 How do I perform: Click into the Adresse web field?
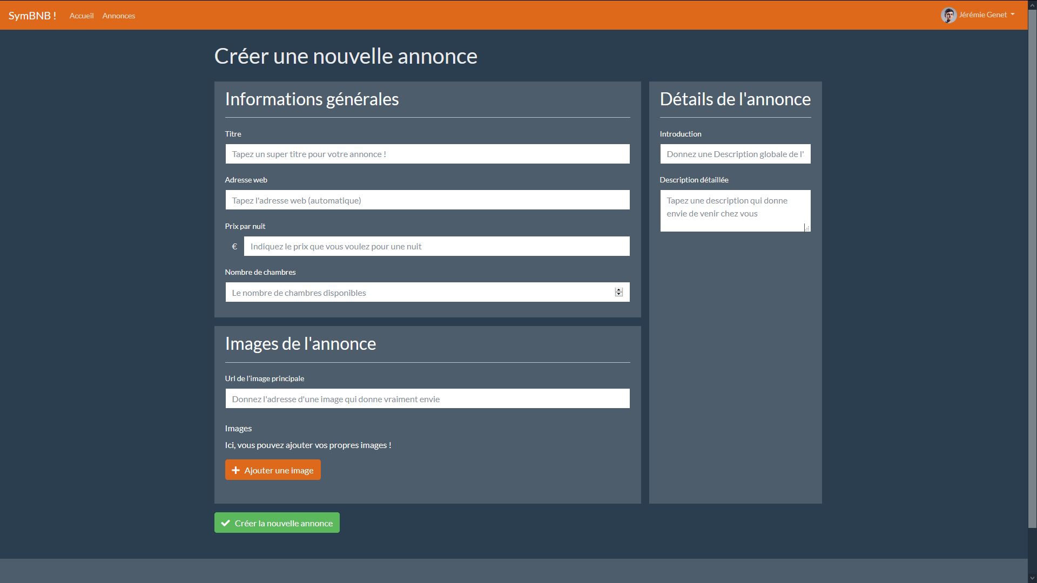(427, 200)
